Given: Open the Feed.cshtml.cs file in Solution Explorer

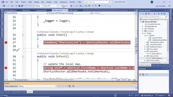Looking at the screenshot, I should 157,54.
